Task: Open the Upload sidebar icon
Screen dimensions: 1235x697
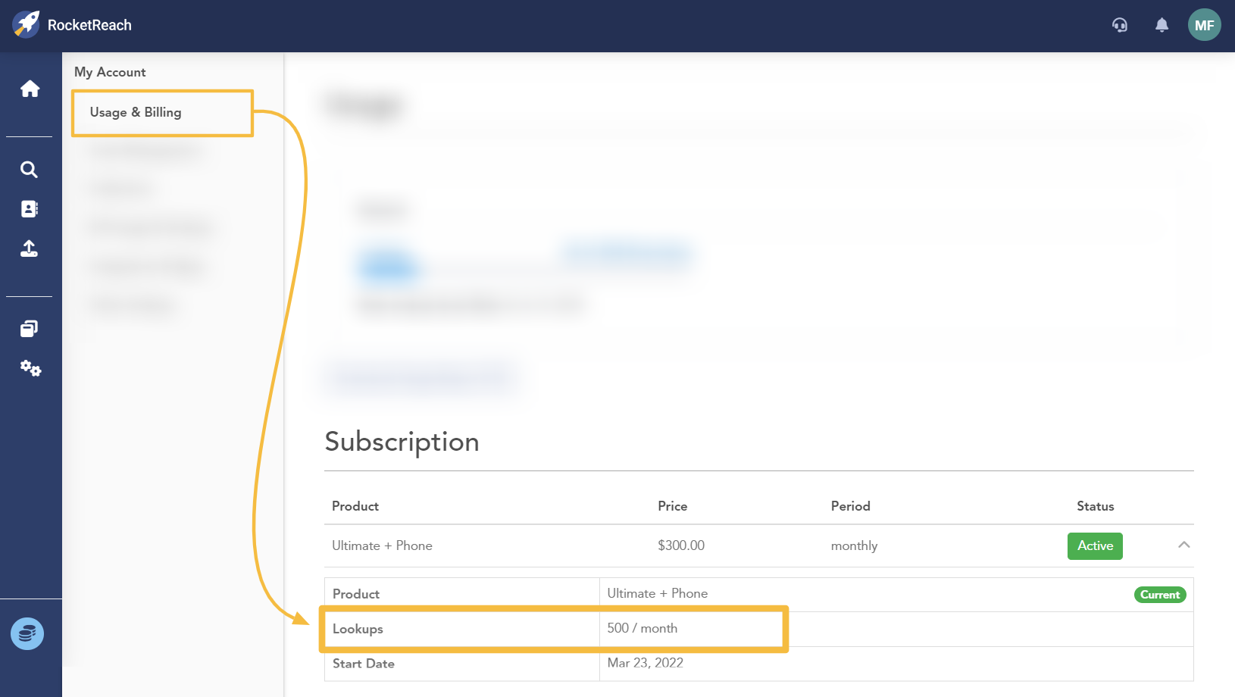Action: coord(30,248)
